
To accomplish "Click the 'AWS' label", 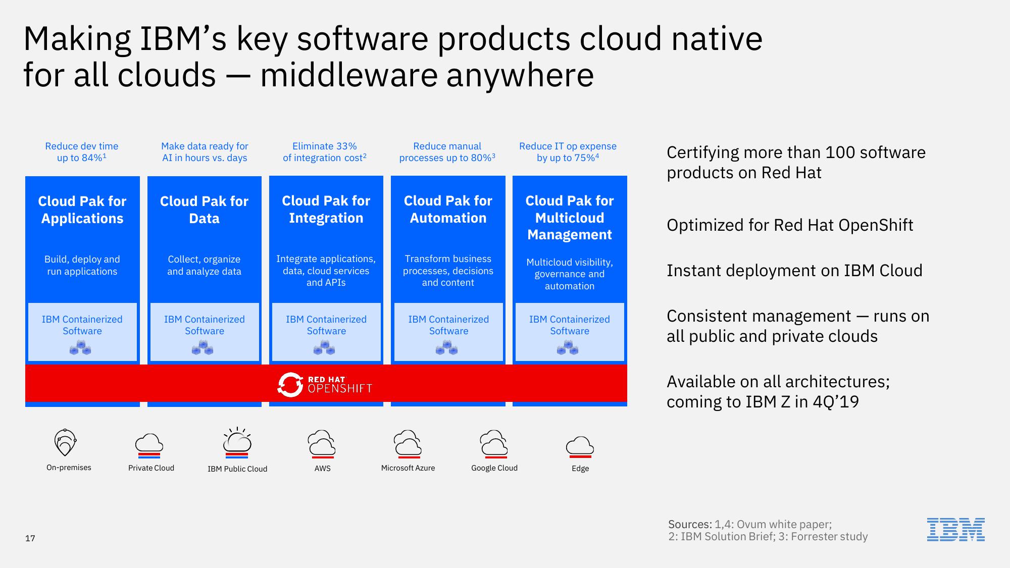I will [323, 469].
